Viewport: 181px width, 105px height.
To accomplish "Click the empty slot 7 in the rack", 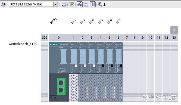I will click(127, 72).
